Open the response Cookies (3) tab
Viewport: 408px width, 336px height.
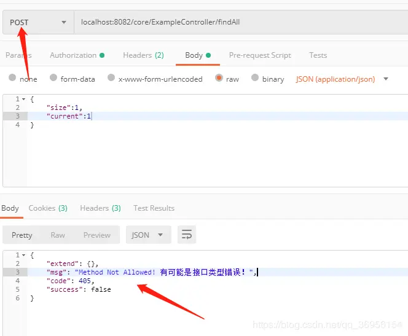click(48, 208)
